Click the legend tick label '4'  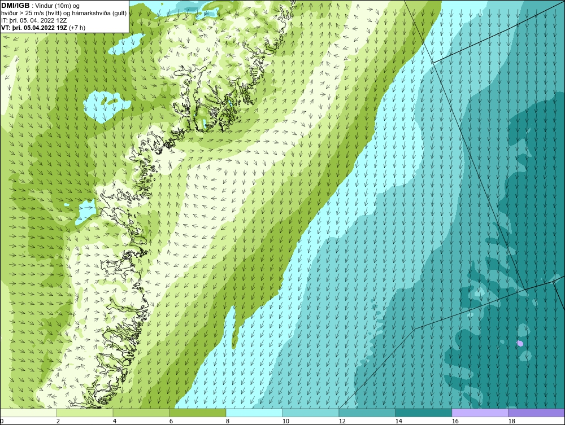tap(115, 421)
